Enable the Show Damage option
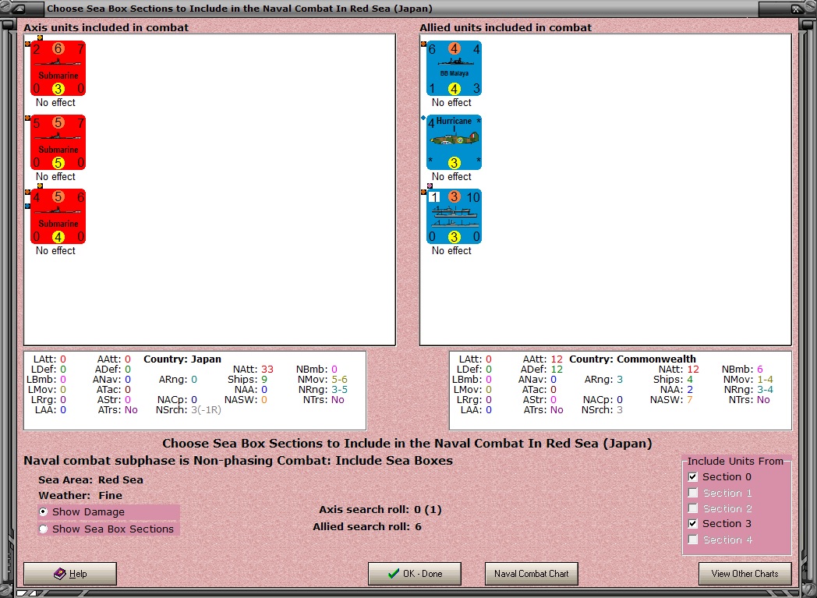 click(x=43, y=512)
